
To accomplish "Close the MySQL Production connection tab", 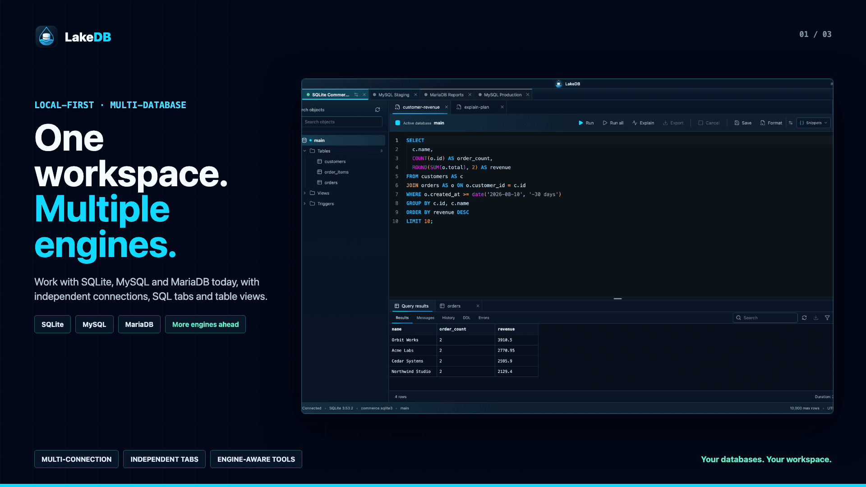I will (x=527, y=95).
